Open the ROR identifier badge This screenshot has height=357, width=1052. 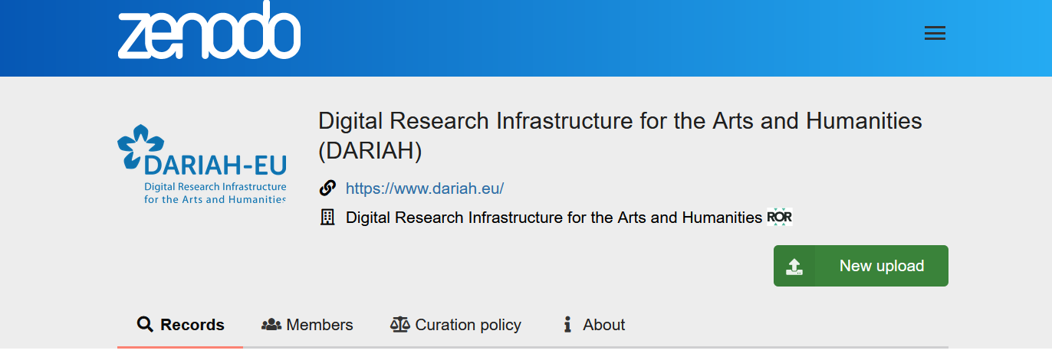[x=779, y=218]
